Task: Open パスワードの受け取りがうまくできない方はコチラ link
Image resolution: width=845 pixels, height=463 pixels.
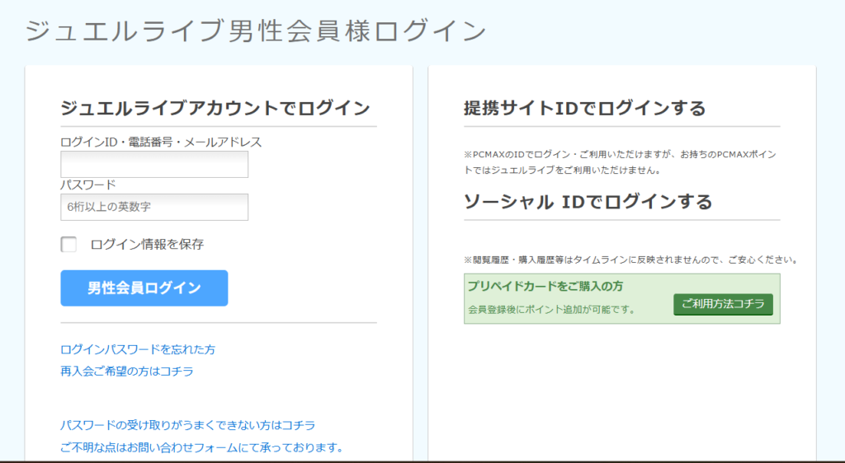Action: [x=187, y=425]
